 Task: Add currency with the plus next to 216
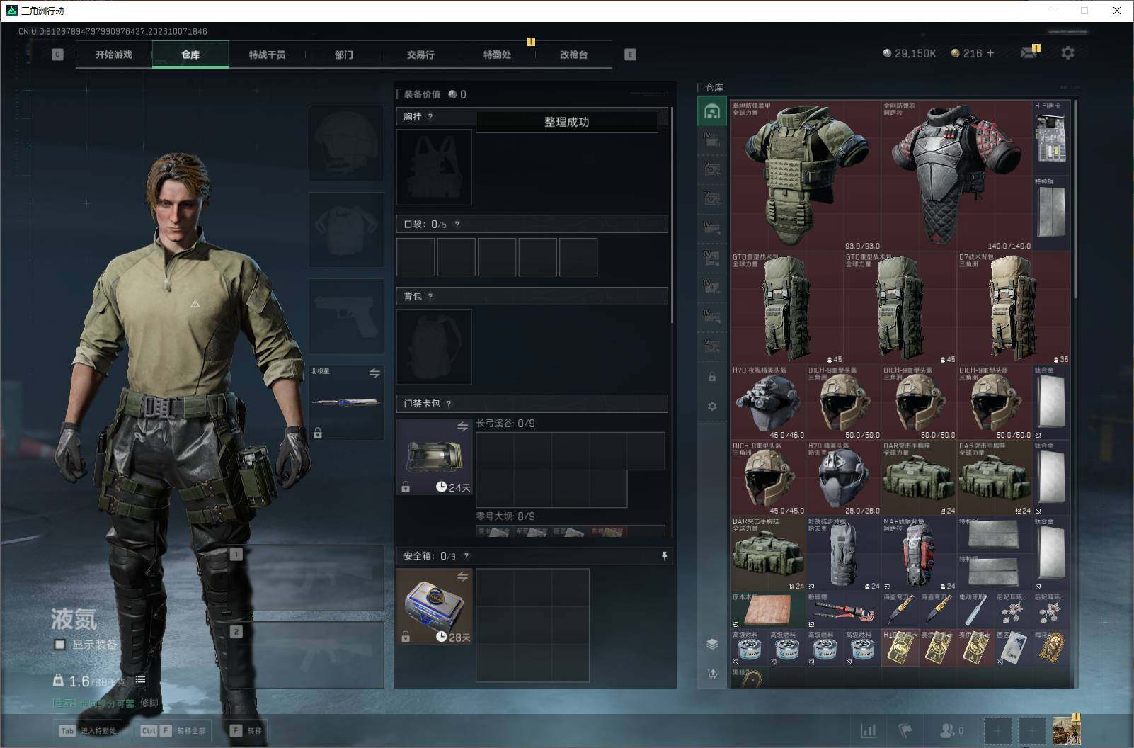(x=990, y=53)
